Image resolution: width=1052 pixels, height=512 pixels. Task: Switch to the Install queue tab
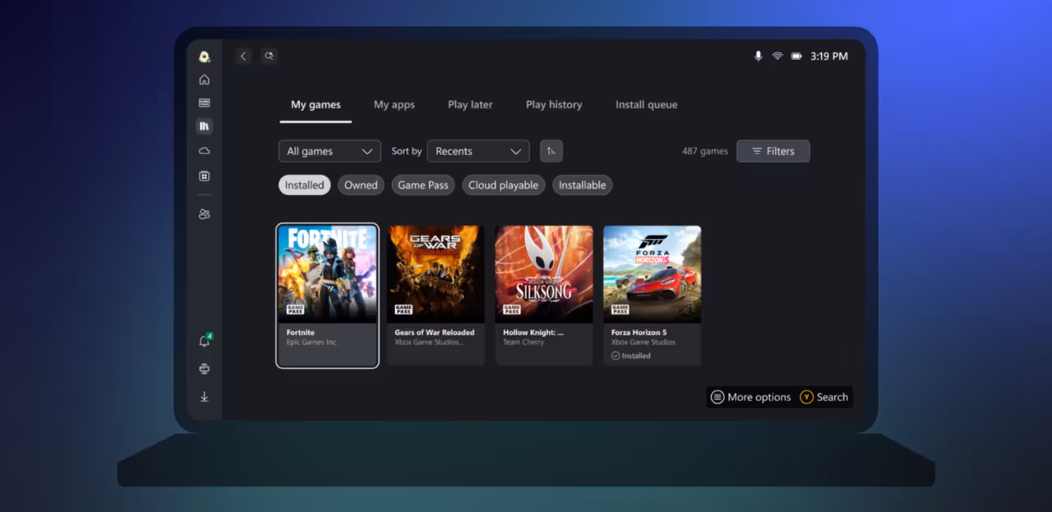[x=646, y=105]
